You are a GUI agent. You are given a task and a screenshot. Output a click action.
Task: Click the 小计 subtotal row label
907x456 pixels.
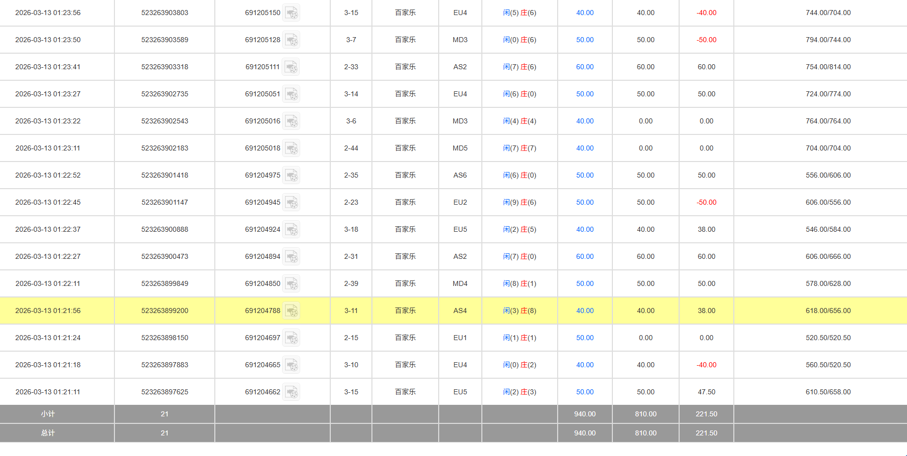[48, 414]
